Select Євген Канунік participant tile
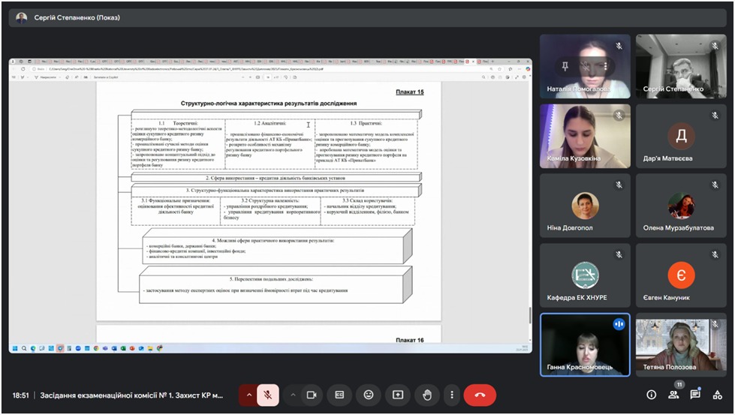735x415 pixels. tap(681, 275)
